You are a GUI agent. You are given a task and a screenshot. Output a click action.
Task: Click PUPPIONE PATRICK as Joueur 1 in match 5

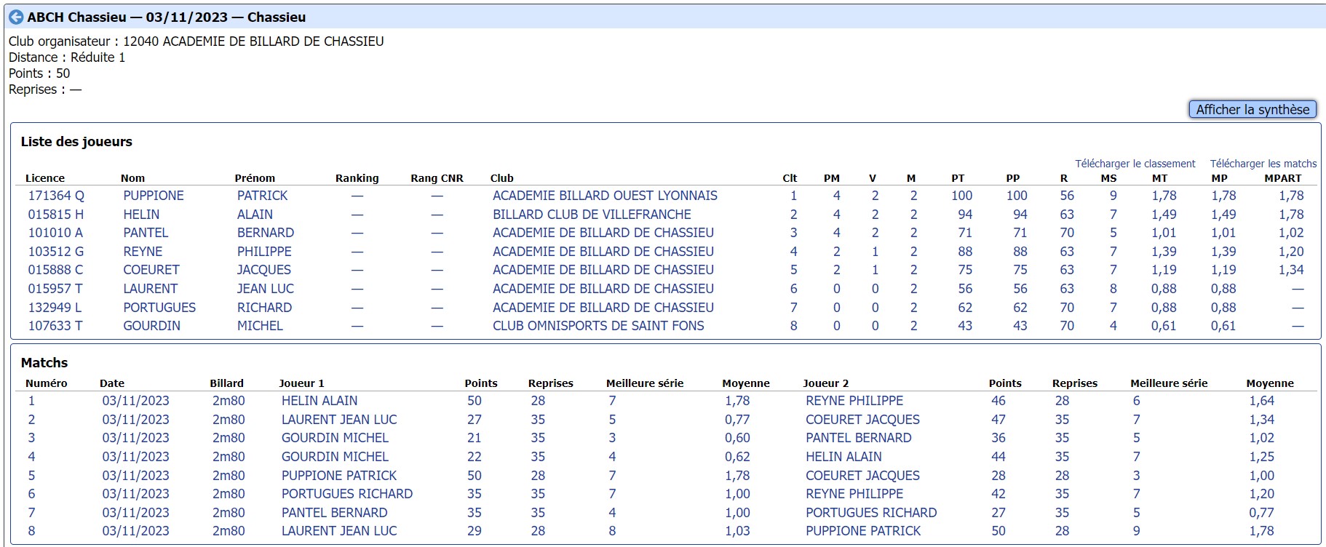[339, 476]
